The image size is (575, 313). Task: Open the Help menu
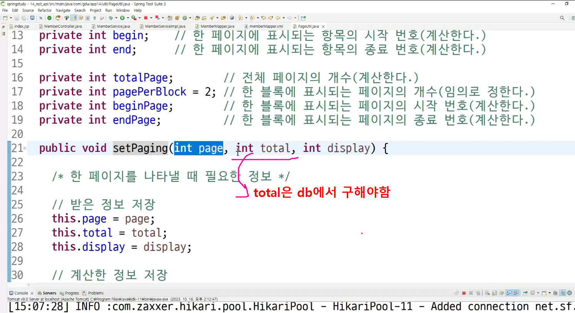coord(138,10)
